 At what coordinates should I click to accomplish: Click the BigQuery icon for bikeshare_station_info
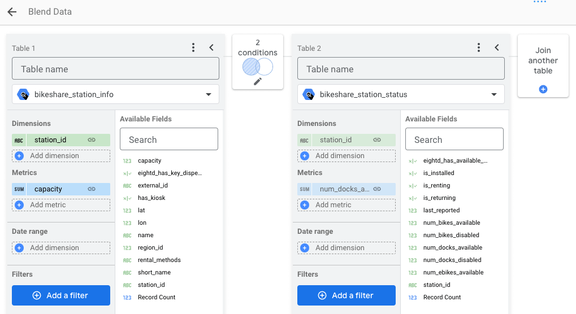(x=23, y=95)
